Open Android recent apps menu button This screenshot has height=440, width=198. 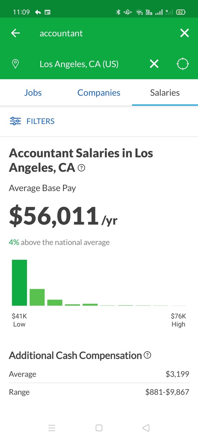[52, 428]
